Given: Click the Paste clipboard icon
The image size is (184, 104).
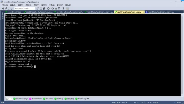Looking at the screenshot, I should [41, 8].
